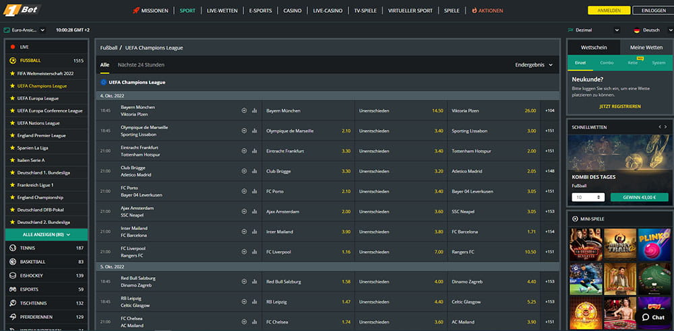674x331 pixels.
Task: Open statistics icon for Bayern München match
Action: coord(255,111)
